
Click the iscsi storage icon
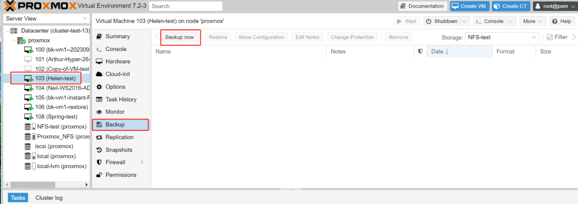(x=28, y=146)
